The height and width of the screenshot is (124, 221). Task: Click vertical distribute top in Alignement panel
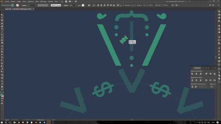pos(192,80)
